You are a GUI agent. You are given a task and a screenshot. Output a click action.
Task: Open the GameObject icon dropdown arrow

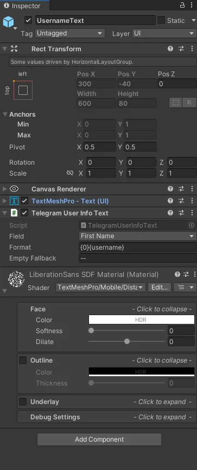click(x=15, y=28)
